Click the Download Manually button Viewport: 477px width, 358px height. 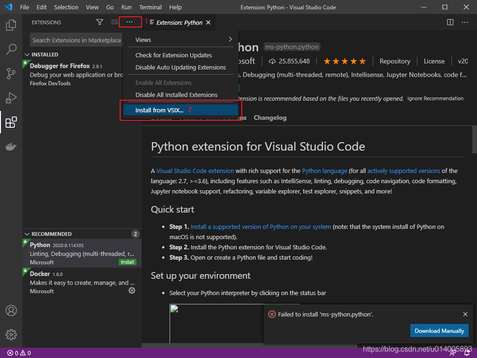439,330
